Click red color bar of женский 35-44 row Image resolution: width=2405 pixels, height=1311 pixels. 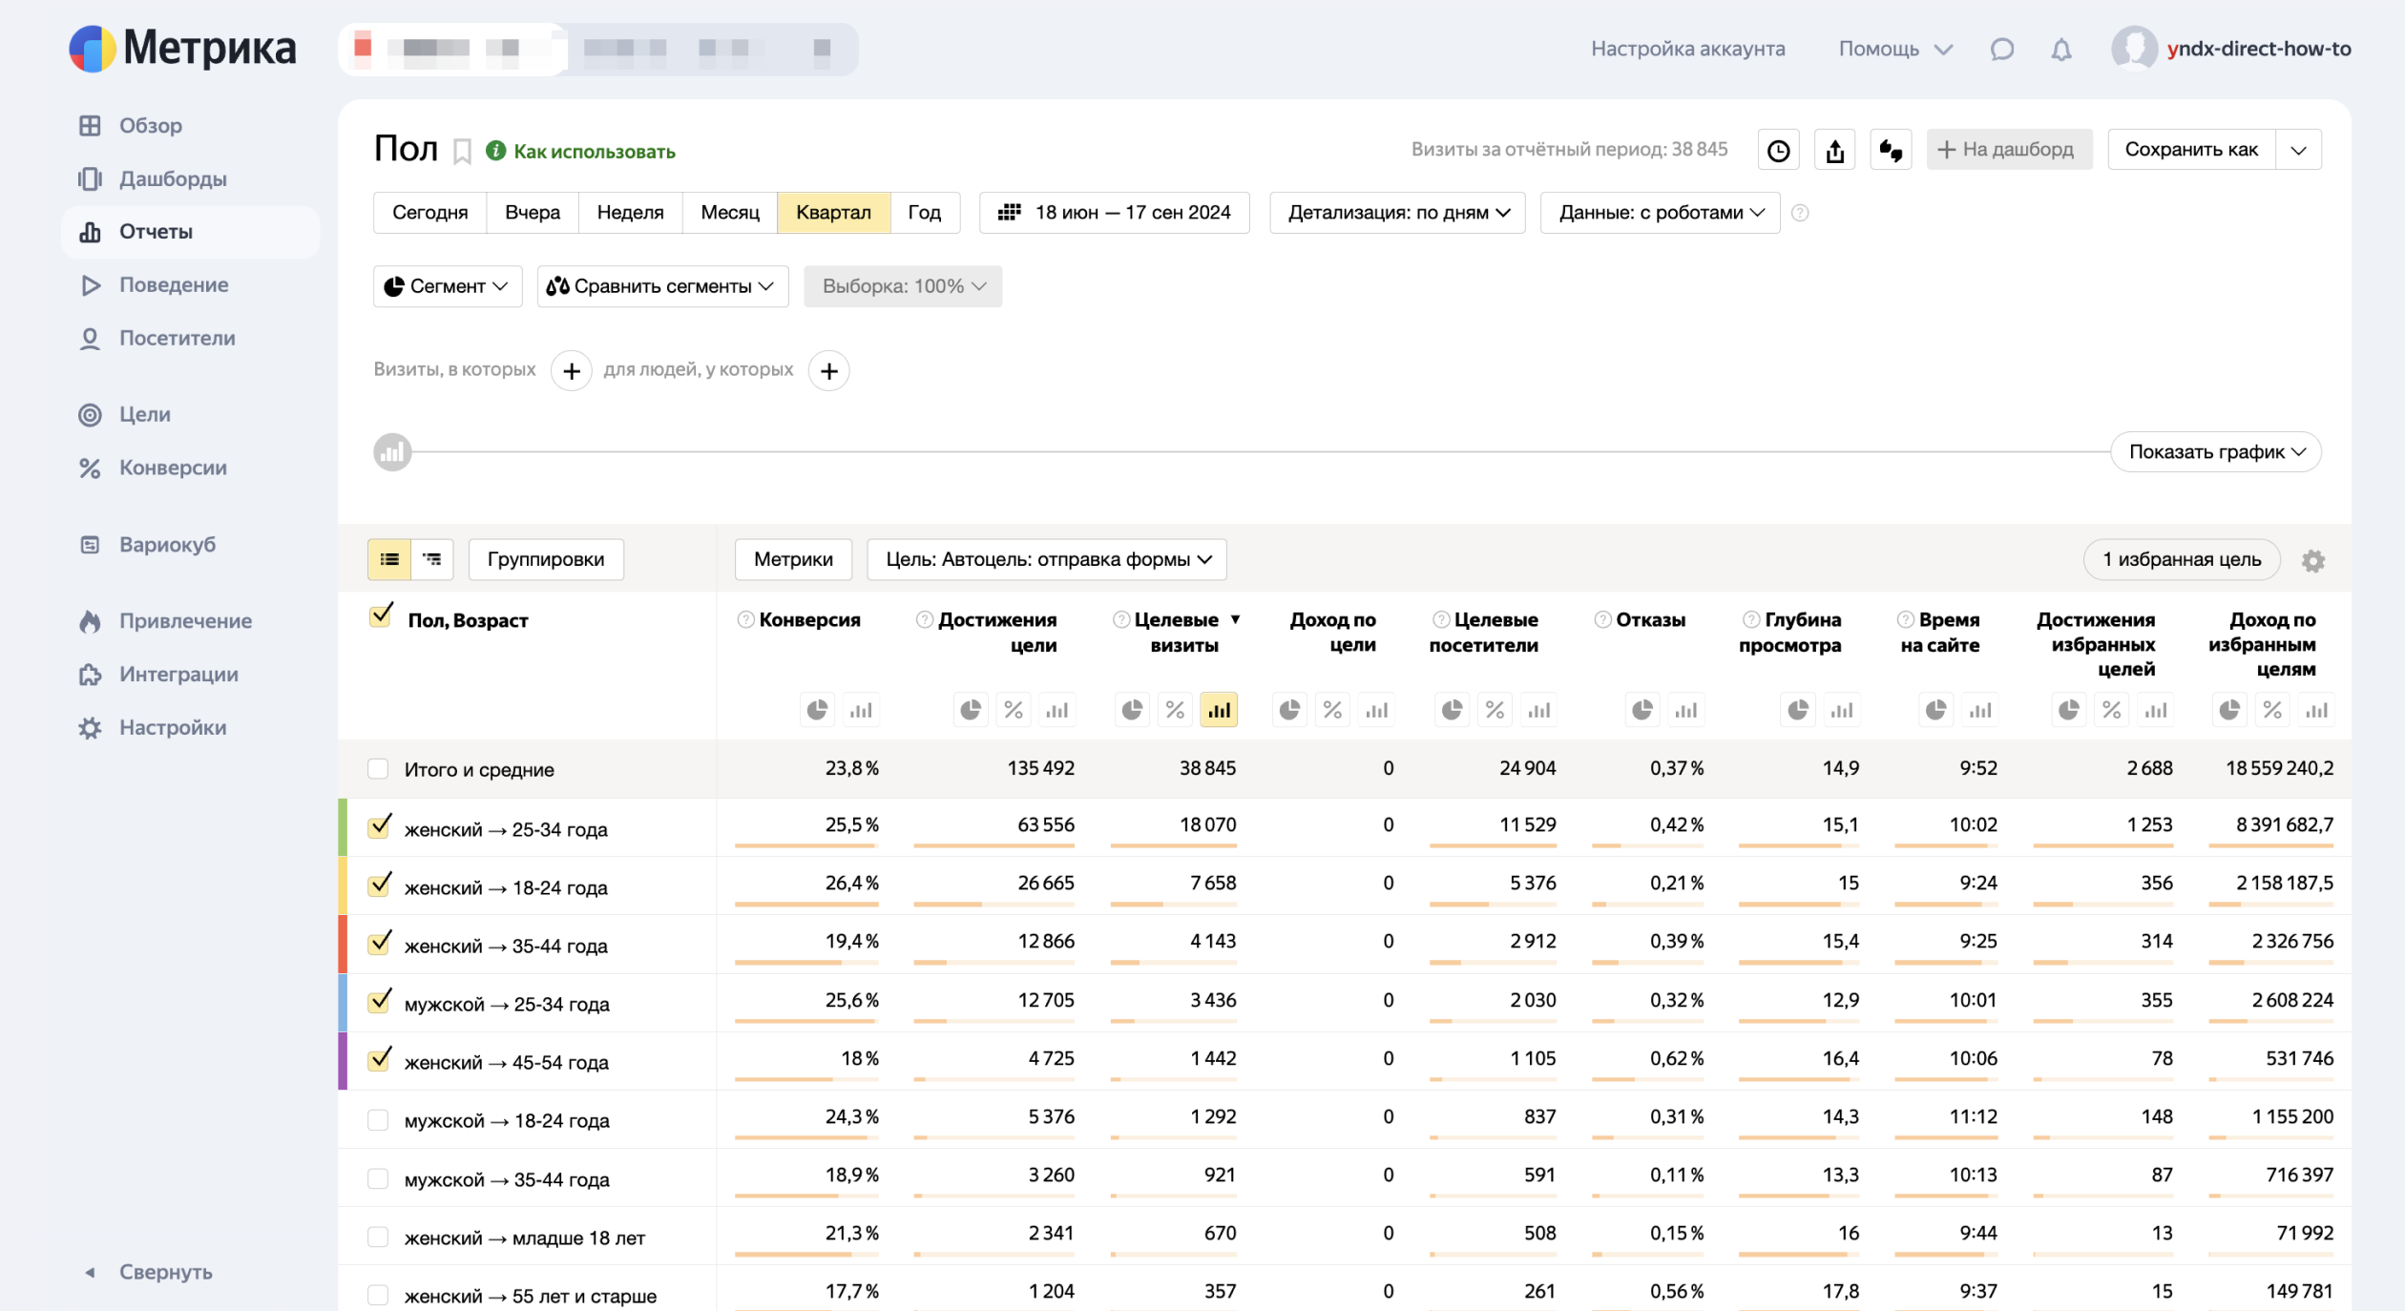coord(343,944)
